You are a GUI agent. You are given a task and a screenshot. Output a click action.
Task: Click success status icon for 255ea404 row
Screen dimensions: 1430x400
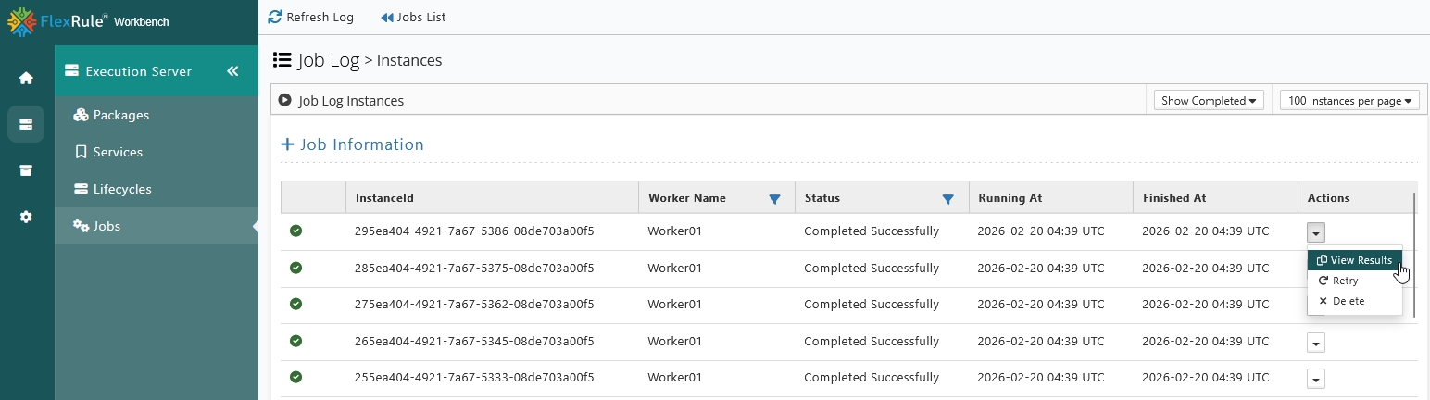click(296, 377)
